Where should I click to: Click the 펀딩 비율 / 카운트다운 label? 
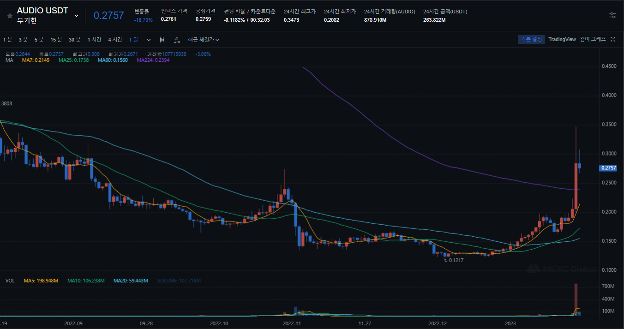point(249,11)
